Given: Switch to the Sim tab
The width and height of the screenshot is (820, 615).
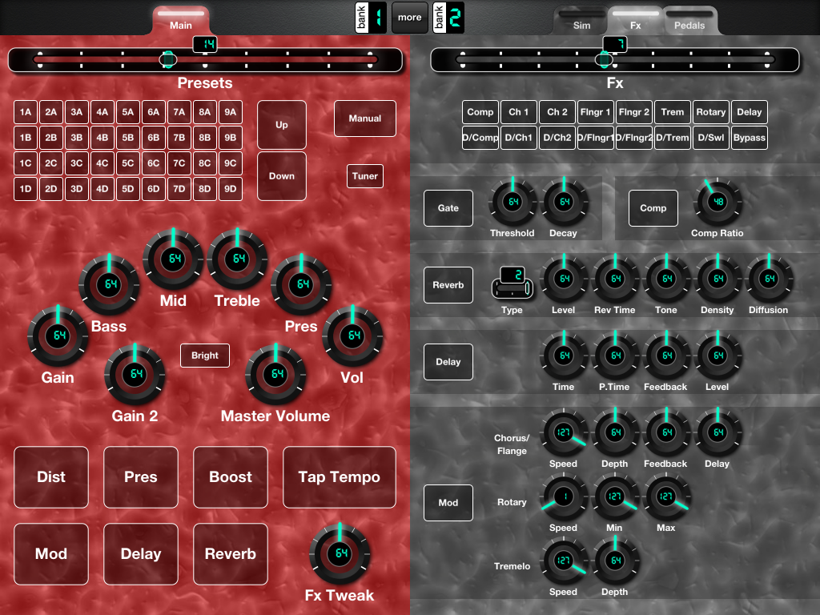Looking at the screenshot, I should tap(581, 21).
